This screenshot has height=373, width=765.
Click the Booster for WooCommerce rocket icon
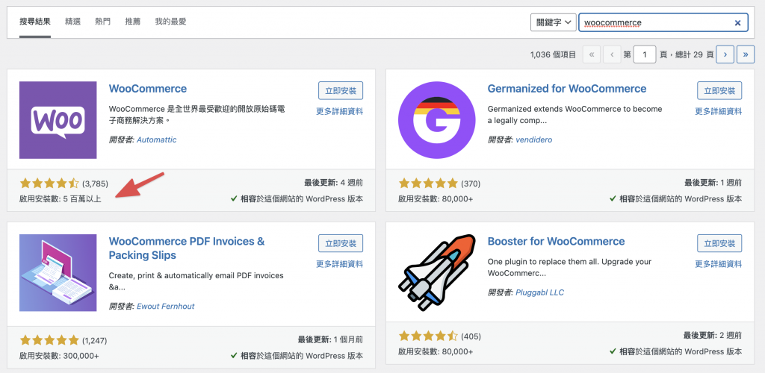[x=436, y=273]
